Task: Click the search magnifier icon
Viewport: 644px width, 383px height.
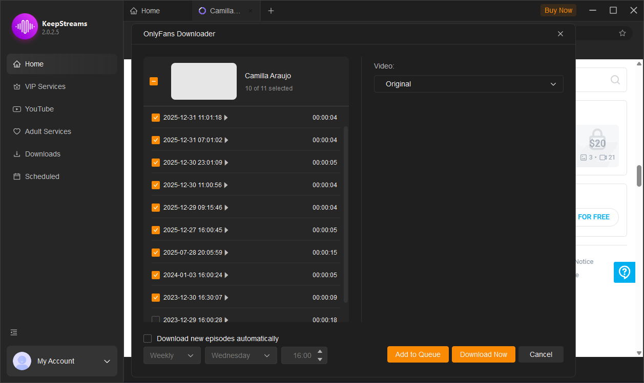Action: pos(615,80)
